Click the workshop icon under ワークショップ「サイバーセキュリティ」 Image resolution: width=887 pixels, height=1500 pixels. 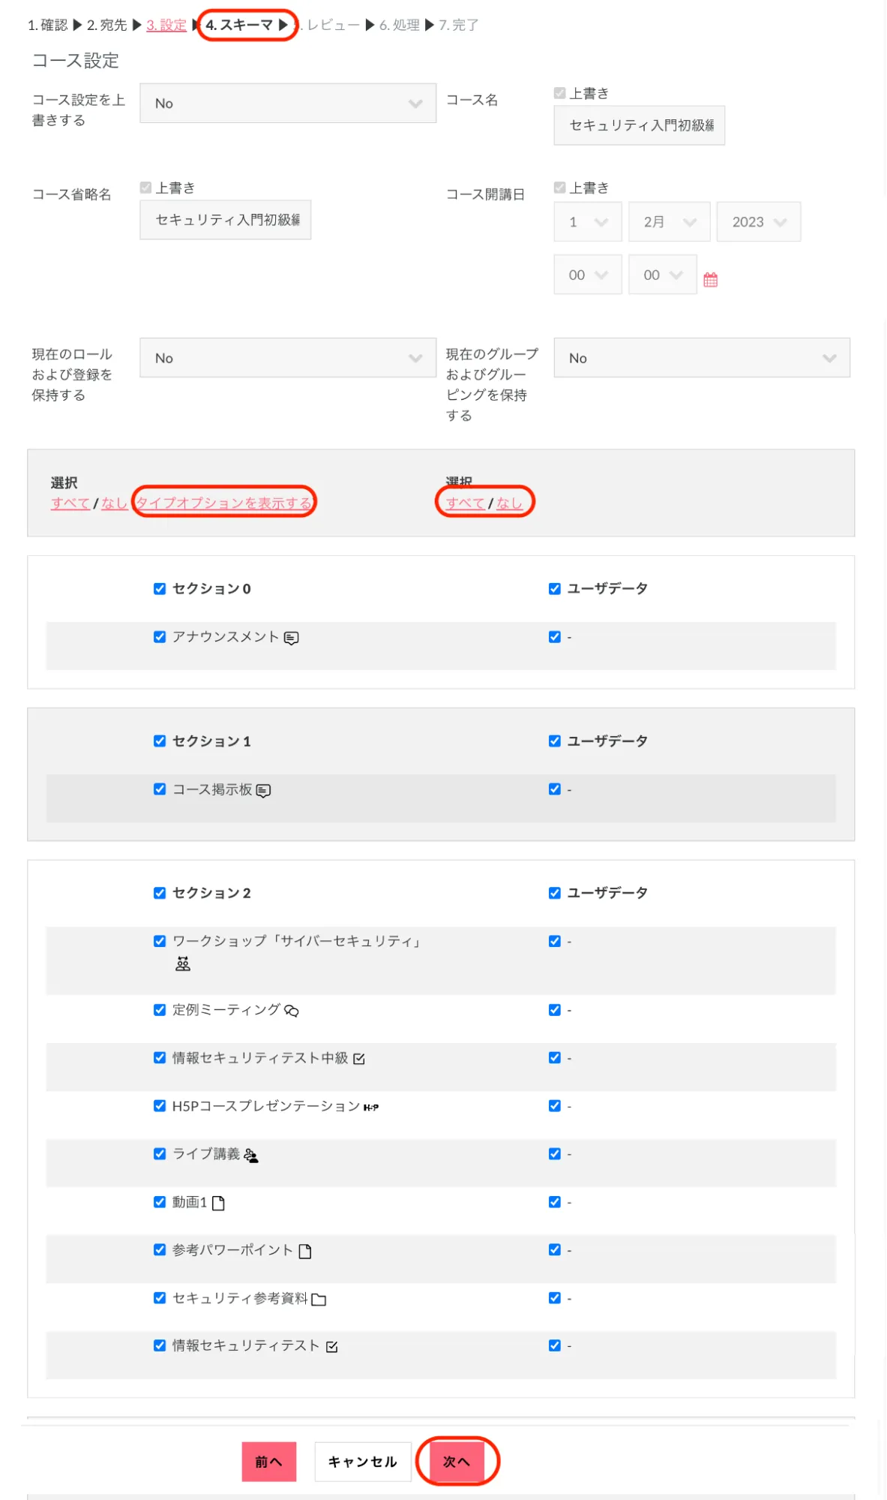183,964
